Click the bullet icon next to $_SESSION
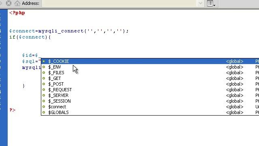Image resolution: width=259 pixels, height=146 pixels. (x=44, y=101)
